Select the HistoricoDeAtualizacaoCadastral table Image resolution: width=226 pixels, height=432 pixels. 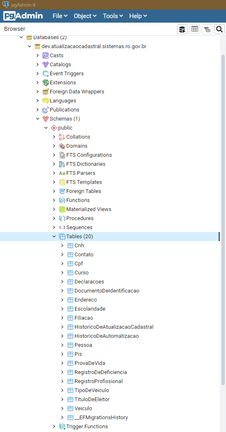click(x=114, y=327)
